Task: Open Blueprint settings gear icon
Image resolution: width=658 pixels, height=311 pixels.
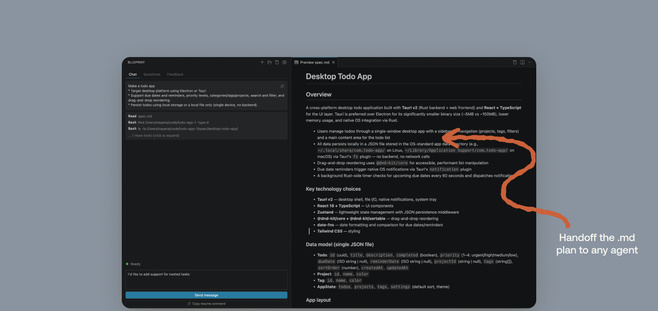Action: click(x=284, y=62)
